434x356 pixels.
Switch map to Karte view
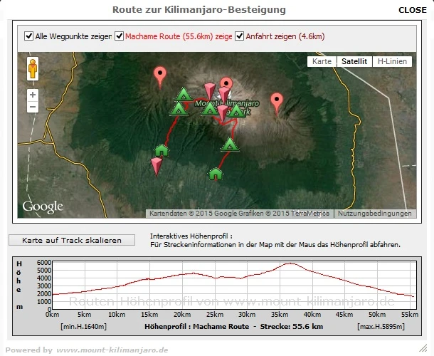click(322, 61)
